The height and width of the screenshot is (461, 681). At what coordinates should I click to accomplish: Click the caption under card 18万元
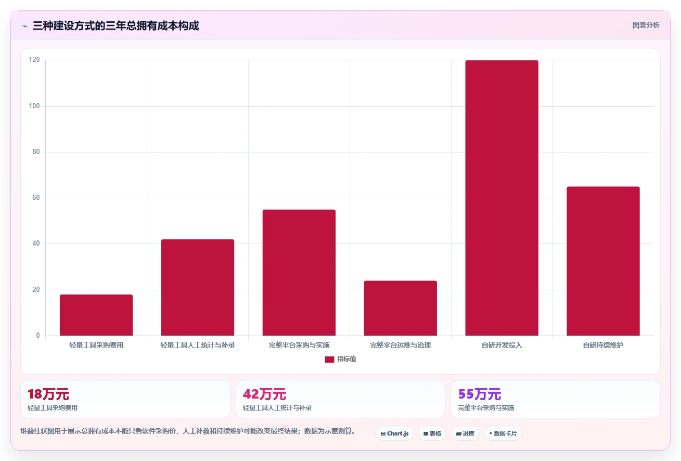[x=53, y=408]
